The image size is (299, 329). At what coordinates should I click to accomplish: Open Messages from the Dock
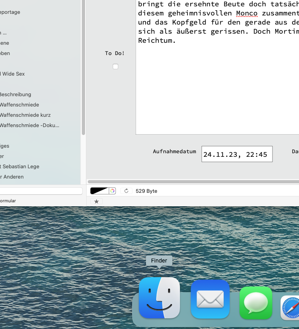point(256,302)
